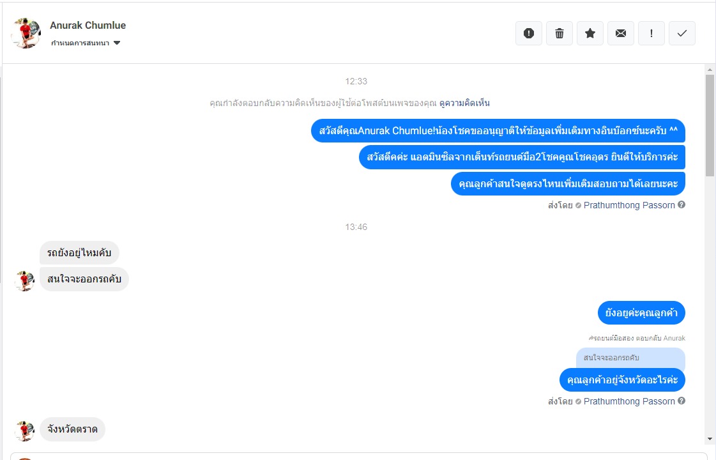
Task: Click the message bubble รถยังอยู่ไหมคับ
Action: tap(79, 252)
